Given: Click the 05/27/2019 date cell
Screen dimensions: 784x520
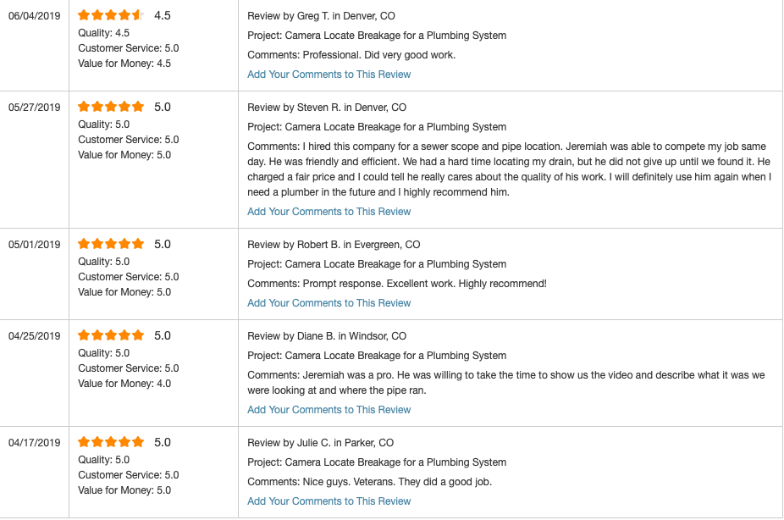Looking at the screenshot, I should coord(35,108).
